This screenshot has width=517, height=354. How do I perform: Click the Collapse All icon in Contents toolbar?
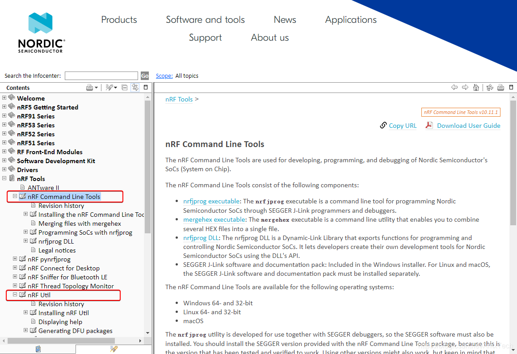124,88
